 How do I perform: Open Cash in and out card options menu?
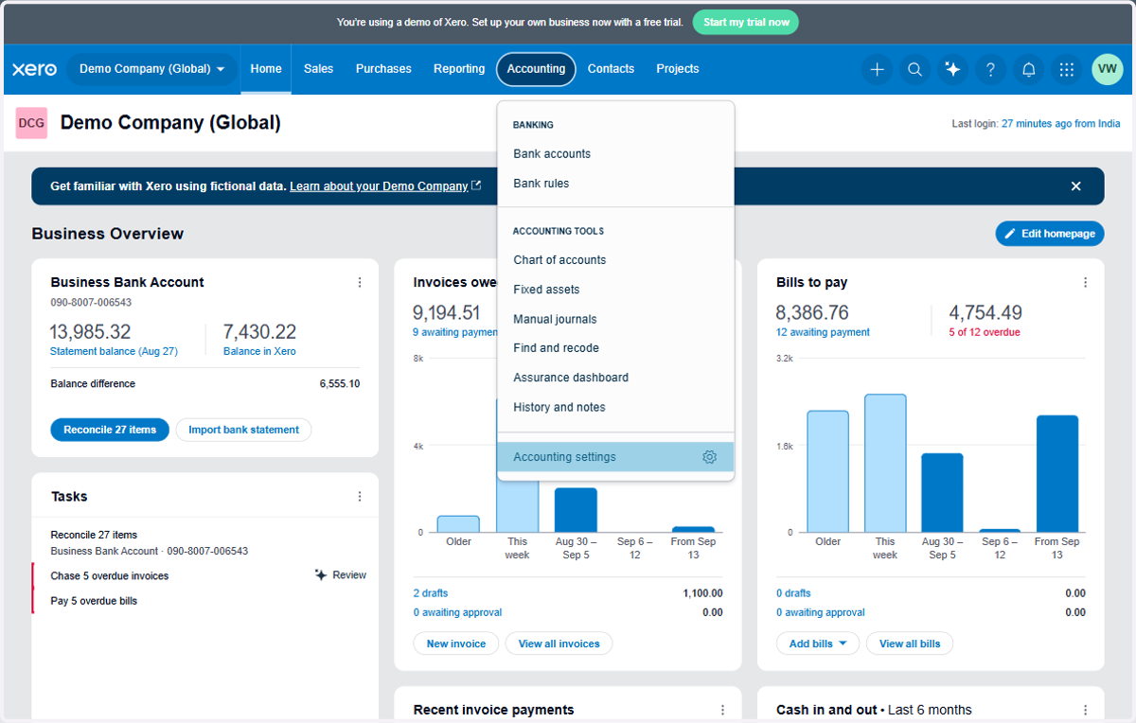1085,710
